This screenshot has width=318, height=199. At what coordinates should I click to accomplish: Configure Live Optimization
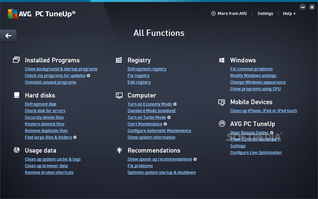pyautogui.click(x=256, y=153)
